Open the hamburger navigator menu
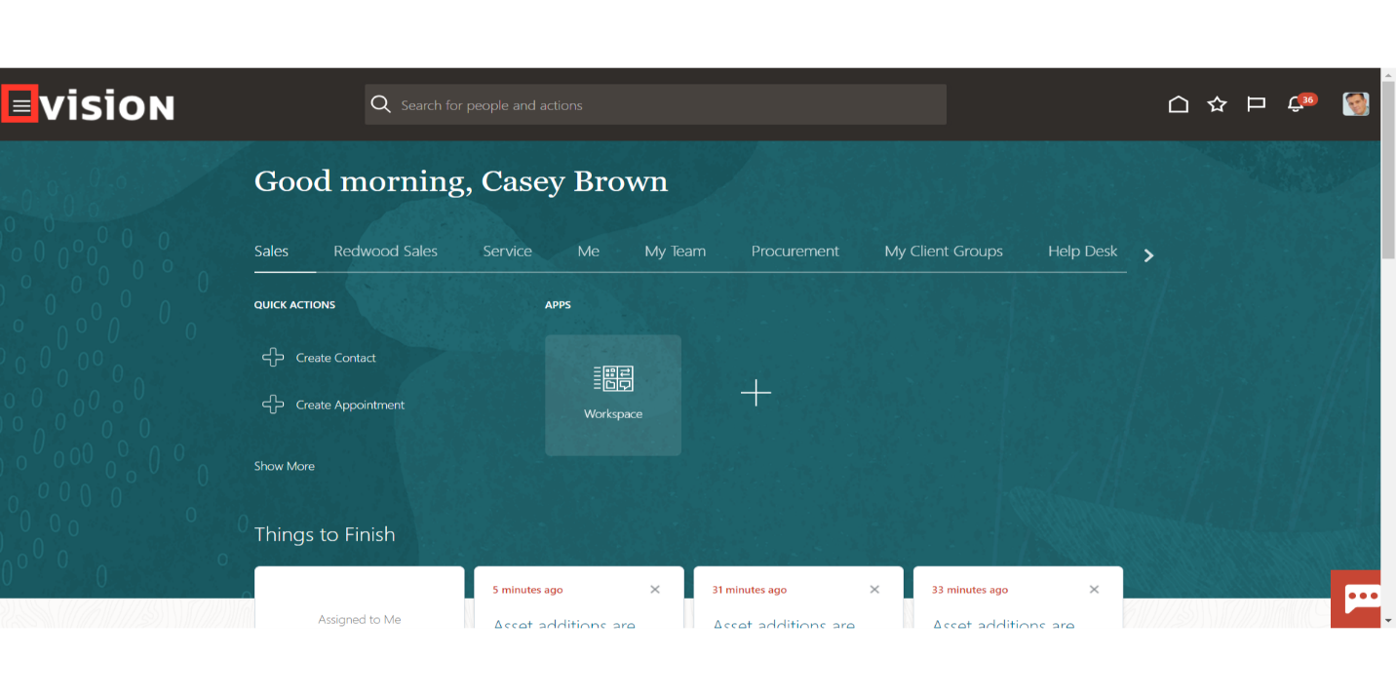Viewport: 1396px width, 696px height. point(20,105)
